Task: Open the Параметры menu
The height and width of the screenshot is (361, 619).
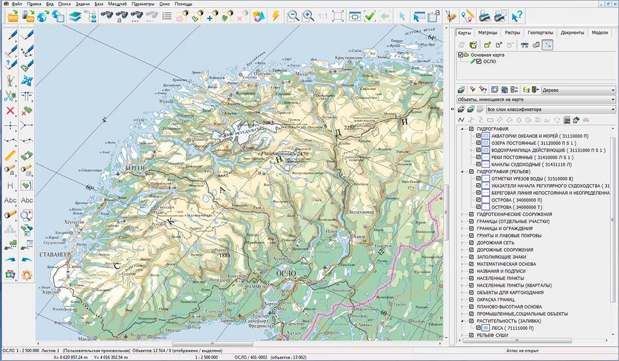Action: (x=143, y=4)
